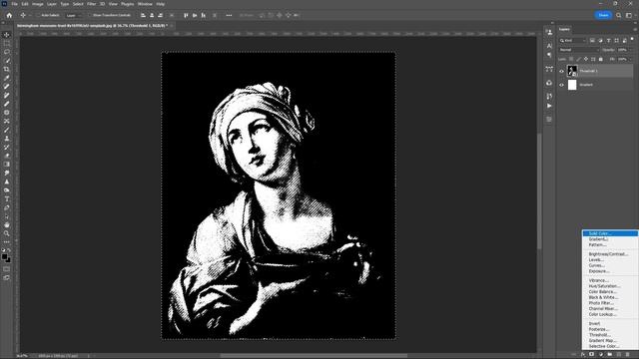Select the Eyedropper tool
Viewport: 639px width, 359px height.
pyautogui.click(x=7, y=78)
